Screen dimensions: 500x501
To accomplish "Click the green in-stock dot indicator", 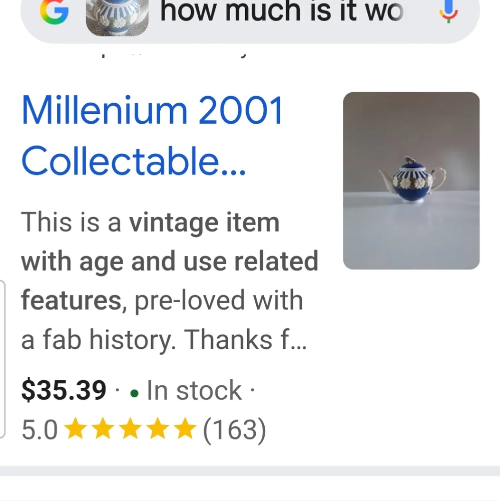I will pos(135,393).
